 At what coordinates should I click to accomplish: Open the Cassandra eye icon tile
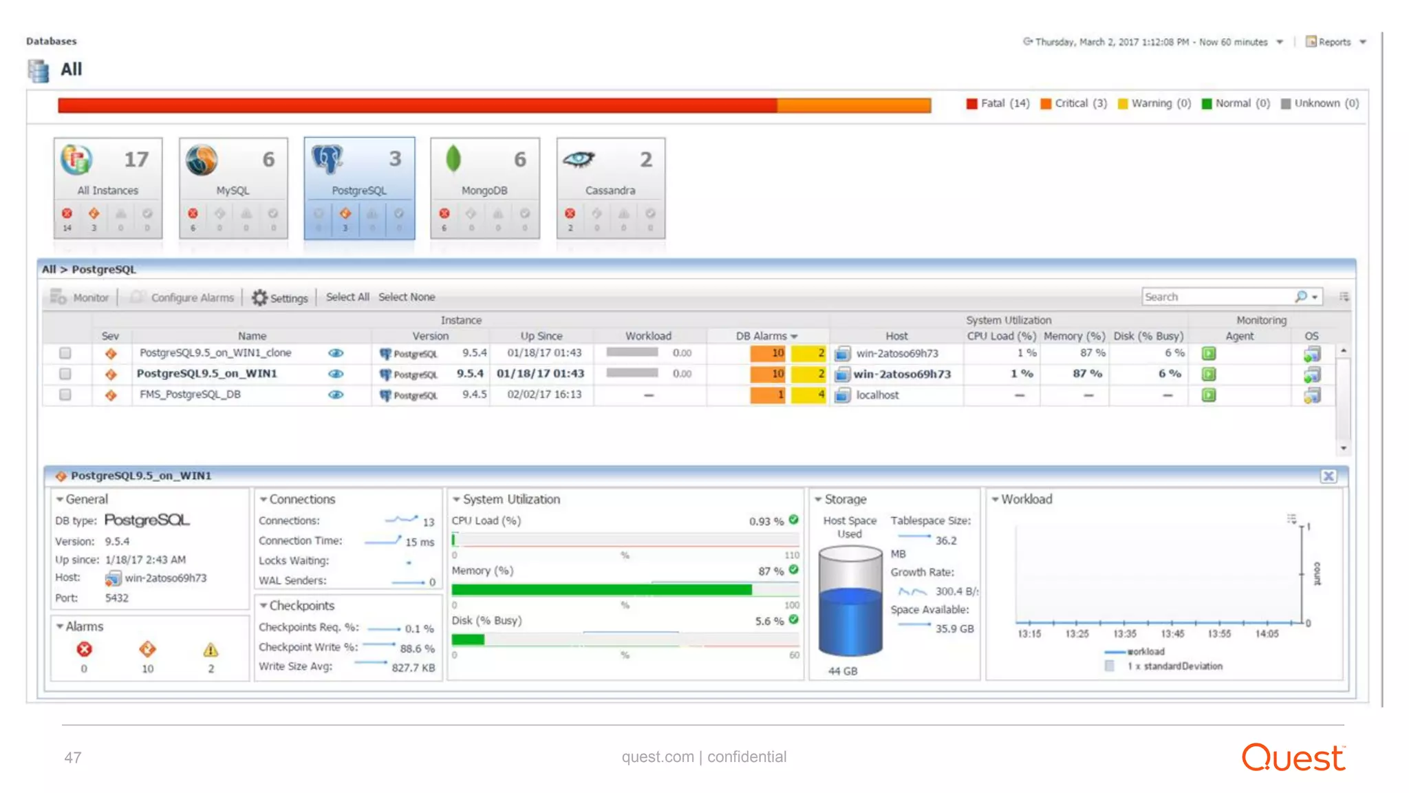(x=579, y=159)
